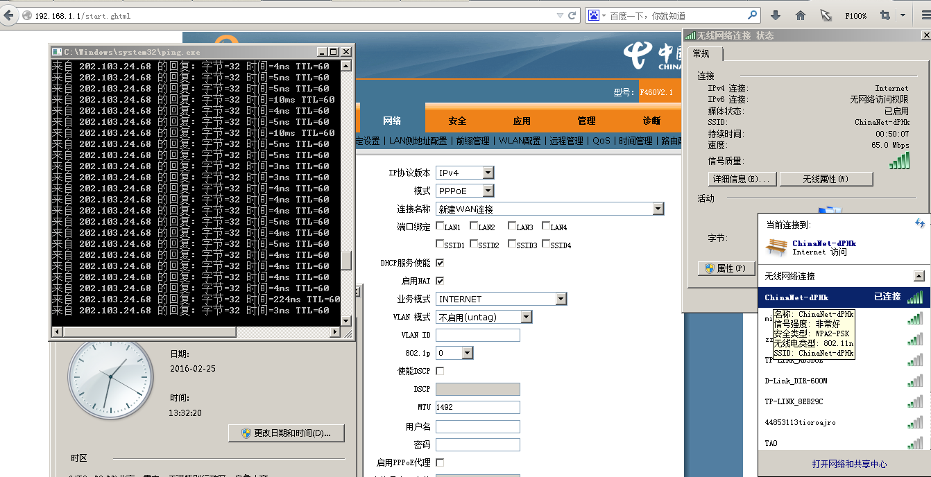This screenshot has width=931, height=477.
Task: Click the 无线属性(W) button
Action: click(x=826, y=179)
